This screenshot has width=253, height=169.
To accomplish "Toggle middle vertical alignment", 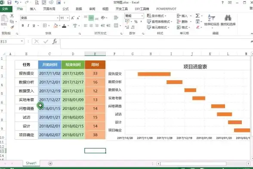I will click(91, 18).
